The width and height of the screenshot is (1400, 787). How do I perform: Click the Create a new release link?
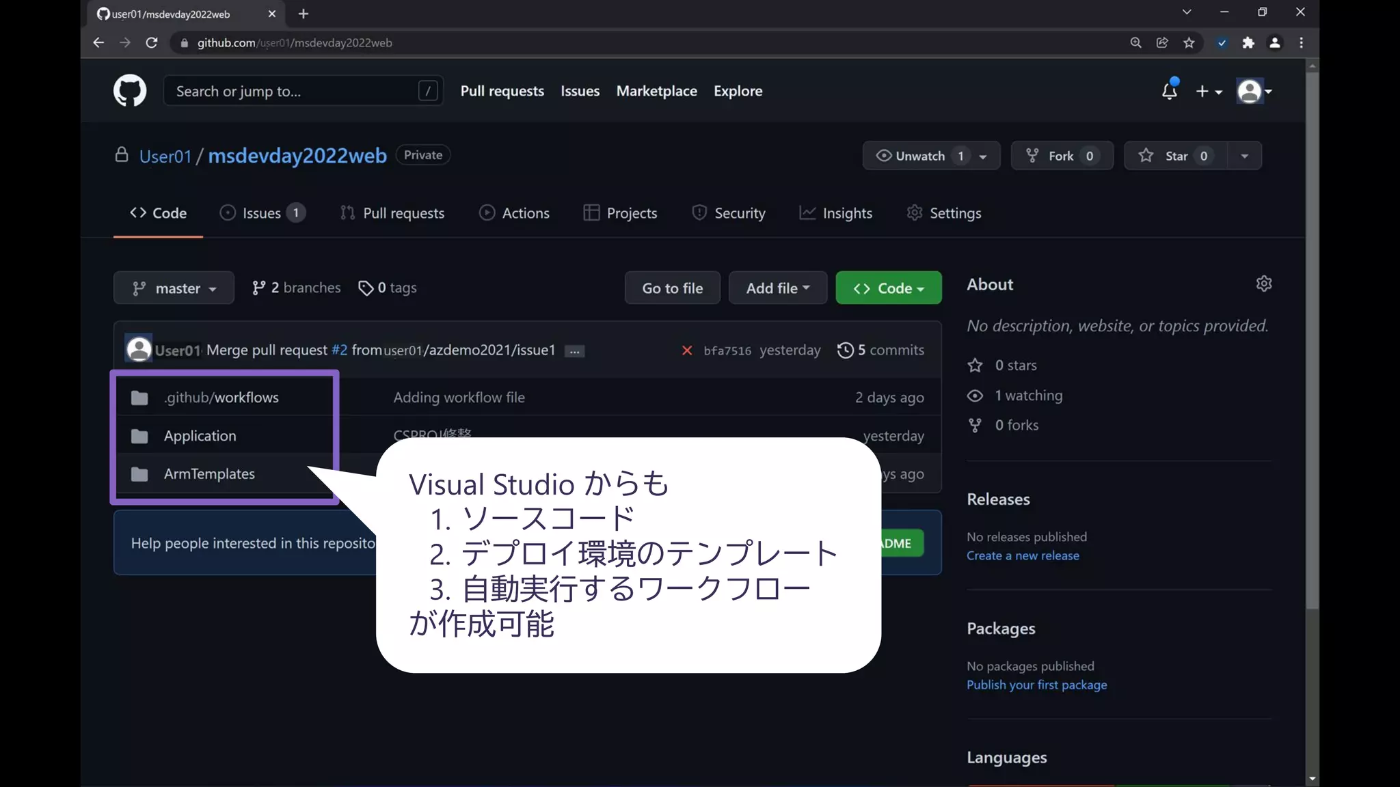(1023, 555)
